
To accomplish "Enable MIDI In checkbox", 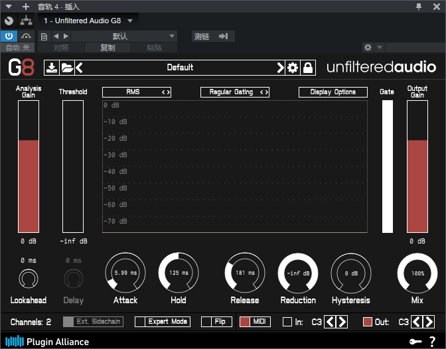I will pyautogui.click(x=287, y=322).
